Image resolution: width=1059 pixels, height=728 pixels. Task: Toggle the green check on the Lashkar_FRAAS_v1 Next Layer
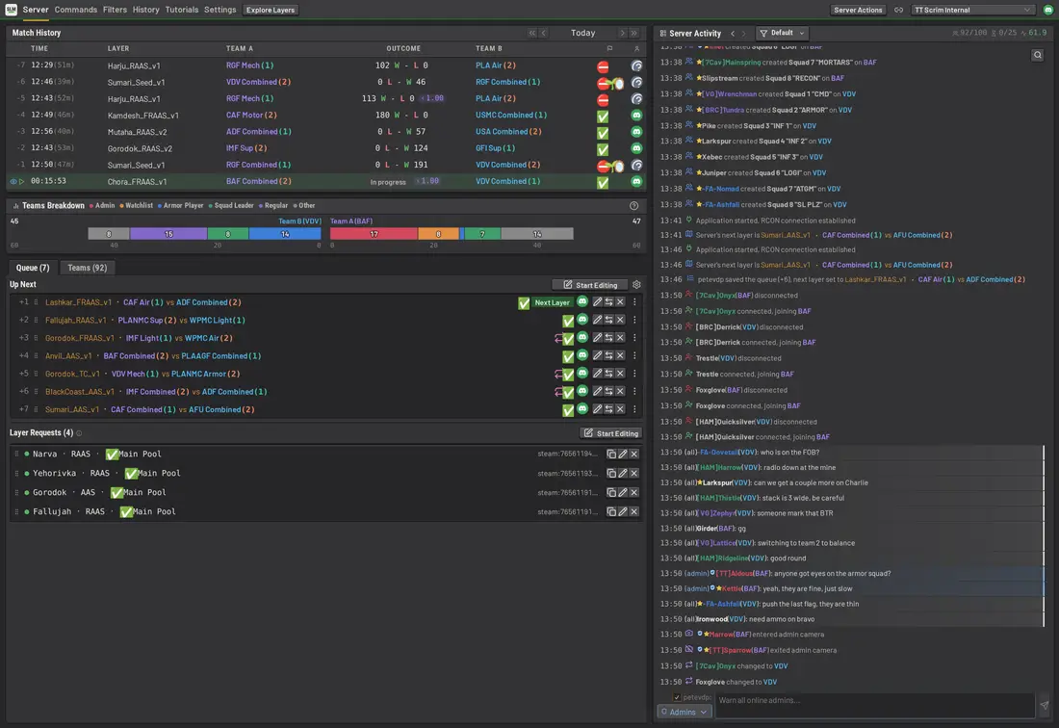click(524, 303)
